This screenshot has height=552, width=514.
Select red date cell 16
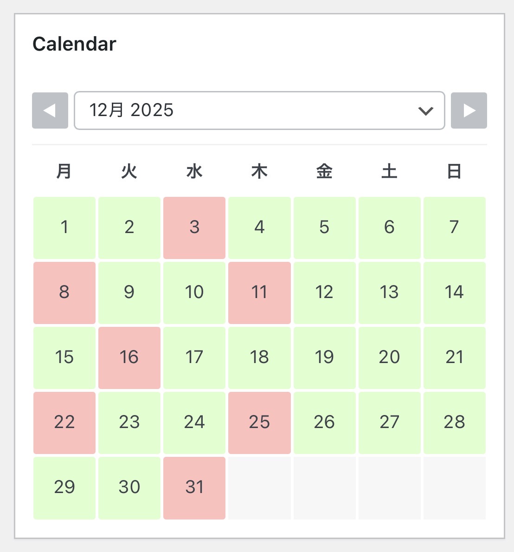[x=129, y=357]
